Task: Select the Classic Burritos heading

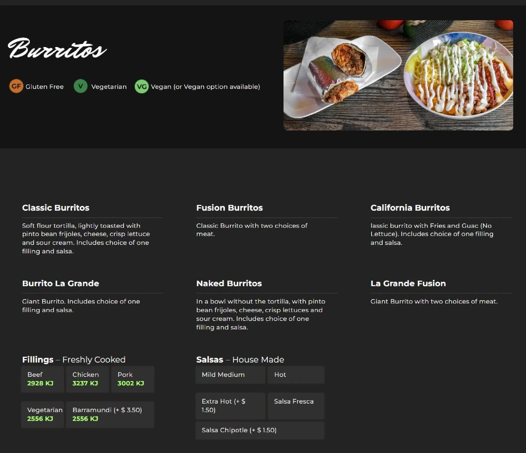Action: tap(56, 208)
